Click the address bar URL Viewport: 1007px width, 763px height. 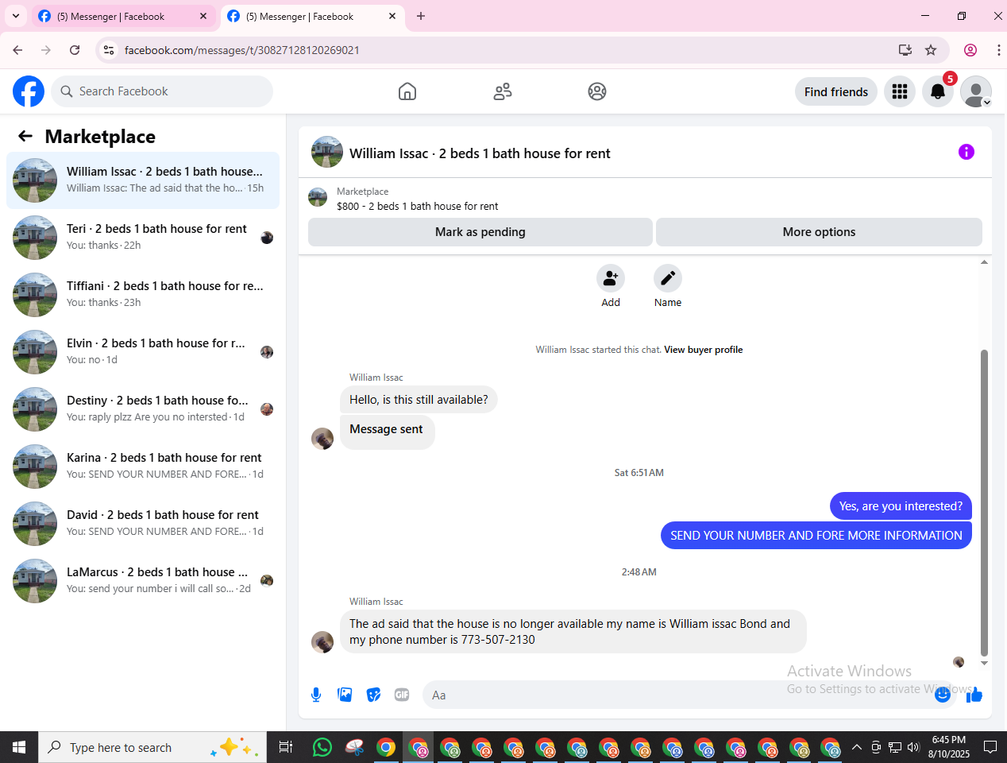pos(242,50)
